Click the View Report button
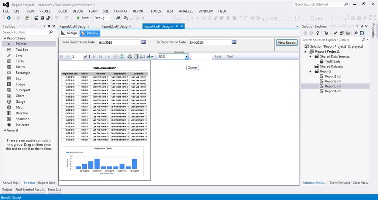 click(x=286, y=43)
